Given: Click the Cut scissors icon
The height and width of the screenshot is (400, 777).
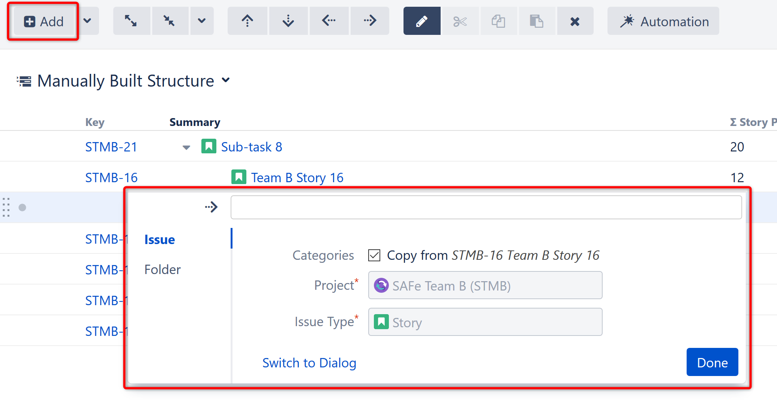Looking at the screenshot, I should [460, 21].
